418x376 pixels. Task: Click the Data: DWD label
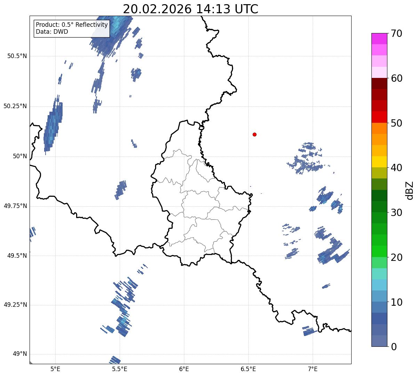point(52,32)
